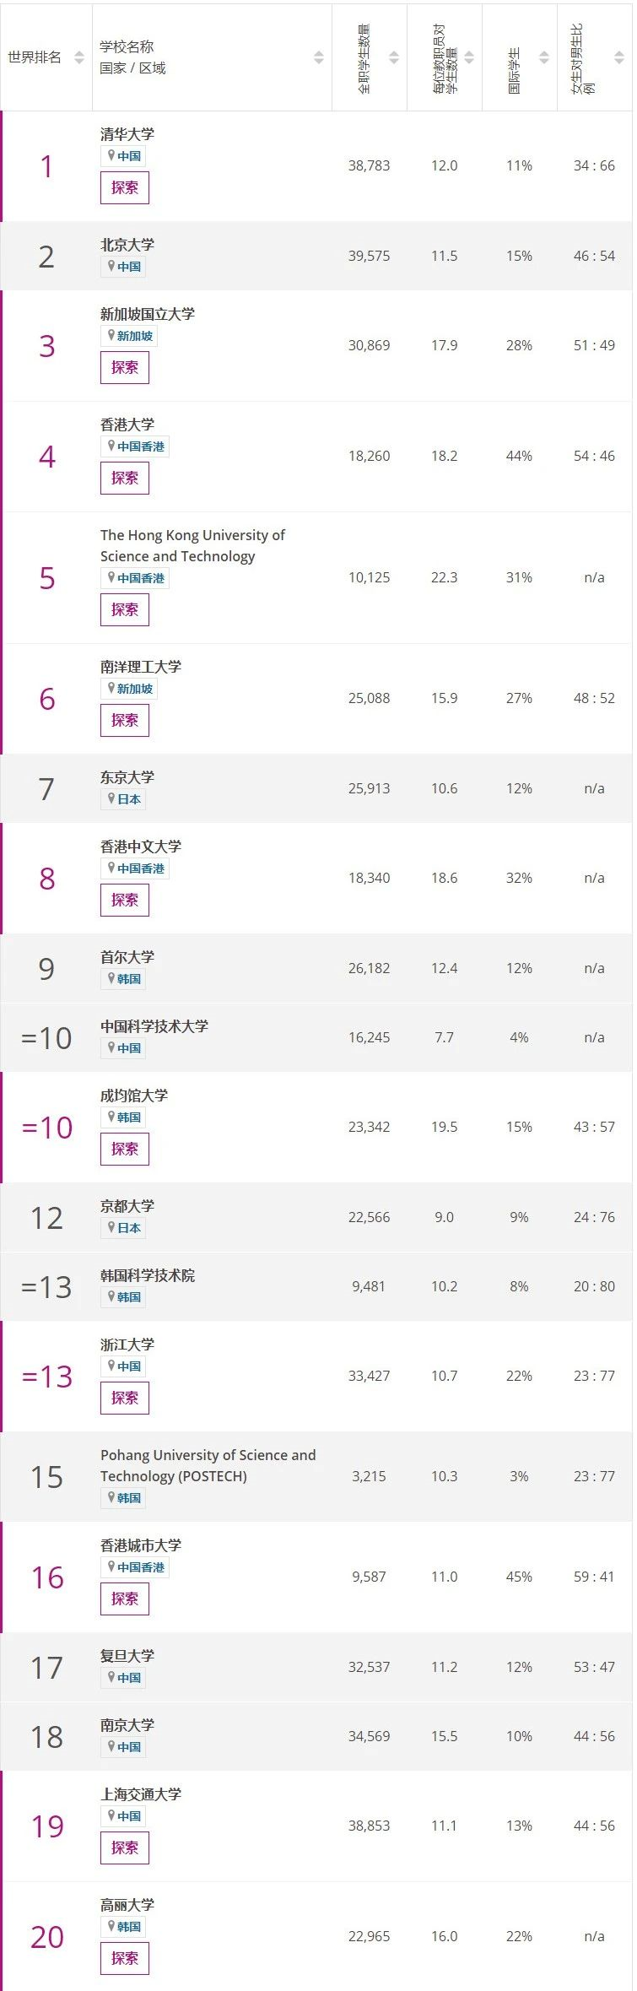The height and width of the screenshot is (1991, 637).
Task: Sort by students per staff arrows
Action: coord(469,57)
